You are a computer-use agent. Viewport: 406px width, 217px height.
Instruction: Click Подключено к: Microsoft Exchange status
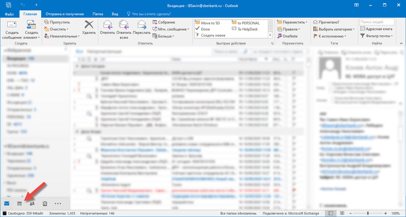click(291, 213)
